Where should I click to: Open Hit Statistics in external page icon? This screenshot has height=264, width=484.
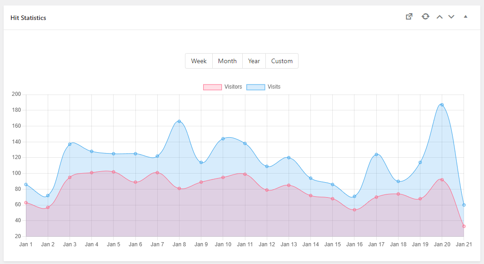point(409,17)
